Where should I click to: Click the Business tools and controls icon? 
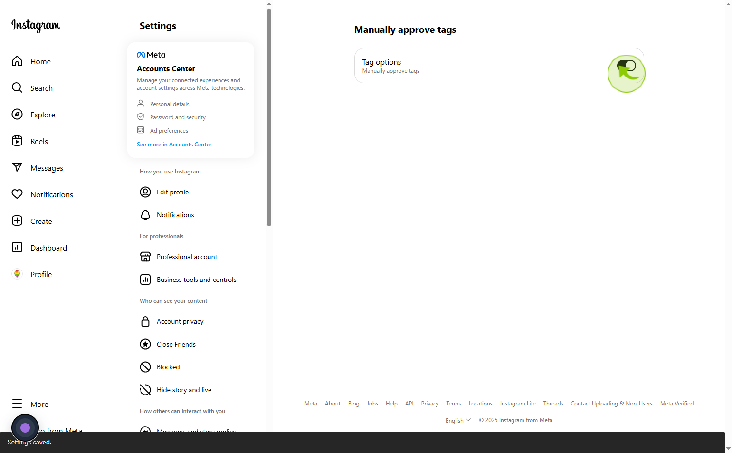145,280
